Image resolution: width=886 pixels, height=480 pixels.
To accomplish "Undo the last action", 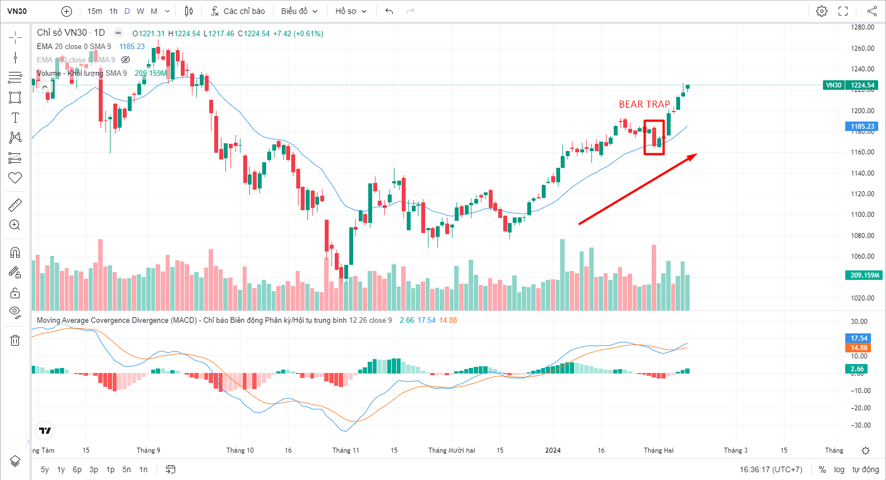I will [389, 11].
